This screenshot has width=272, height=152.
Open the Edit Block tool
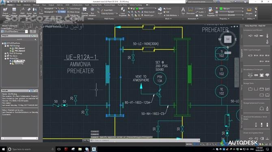(35, 12)
